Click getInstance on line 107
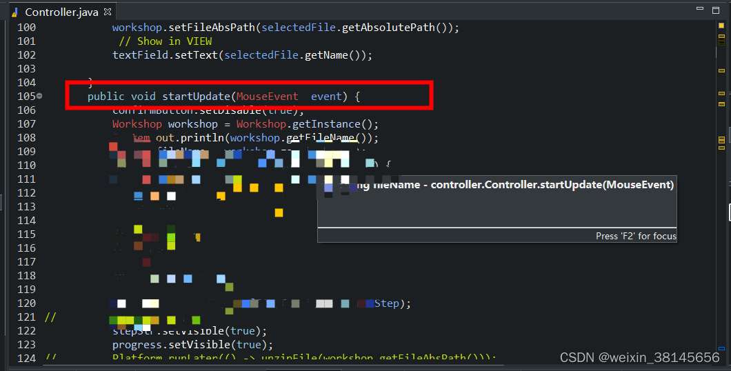Viewport: 731px width, 371px height. pyautogui.click(x=326, y=124)
